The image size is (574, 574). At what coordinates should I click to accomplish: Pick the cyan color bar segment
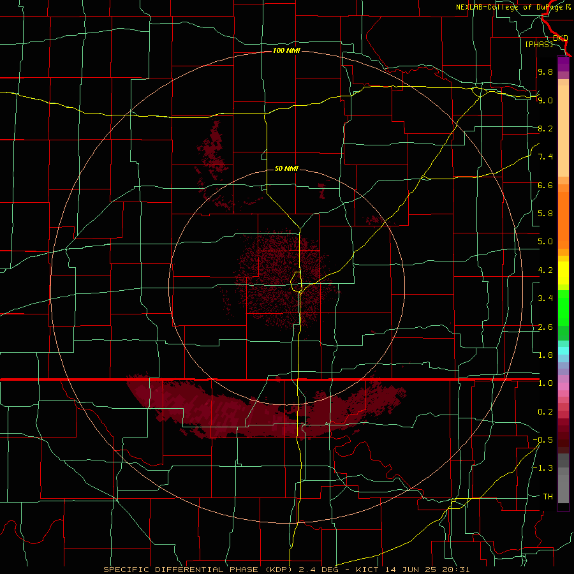click(563, 351)
